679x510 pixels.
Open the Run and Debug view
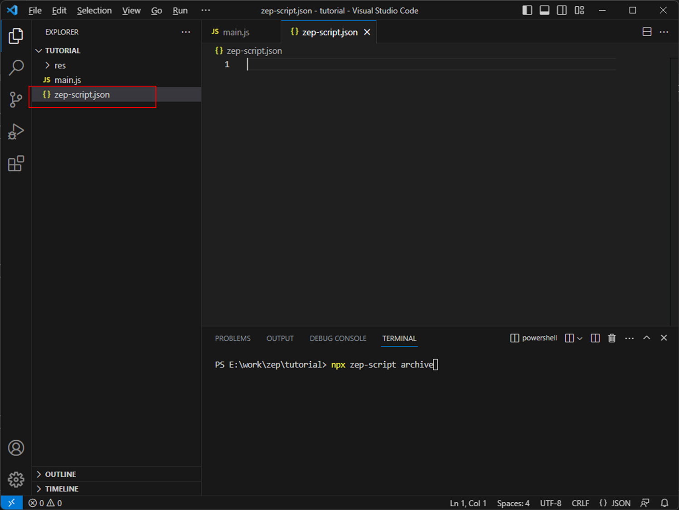pos(16,131)
